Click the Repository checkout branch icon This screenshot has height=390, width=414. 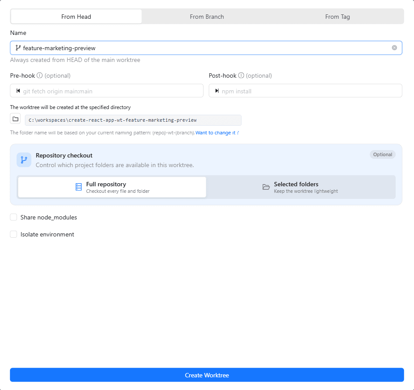(24, 160)
